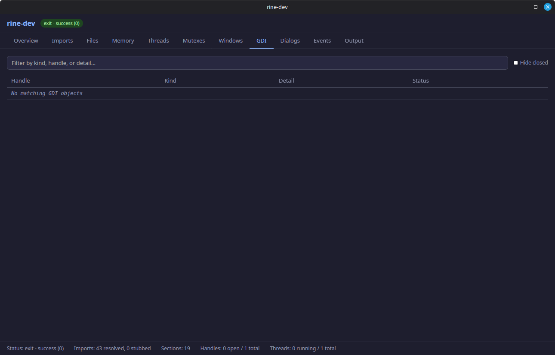Sort objects by the Status column
This screenshot has width=555, height=355.
point(420,80)
